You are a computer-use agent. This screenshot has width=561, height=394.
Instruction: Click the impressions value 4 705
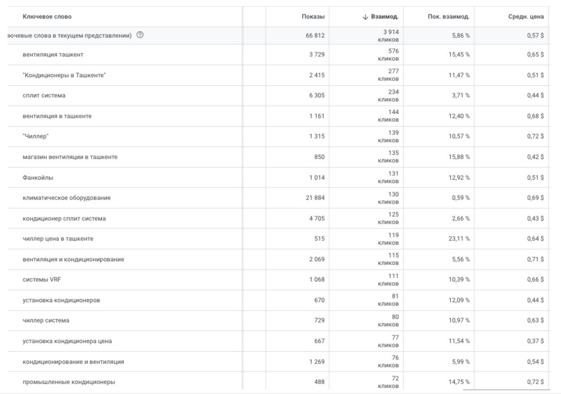click(x=317, y=218)
